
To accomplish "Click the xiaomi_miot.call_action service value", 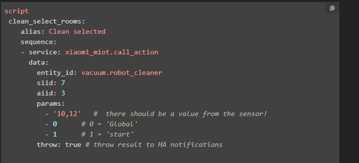I will point(112,52).
